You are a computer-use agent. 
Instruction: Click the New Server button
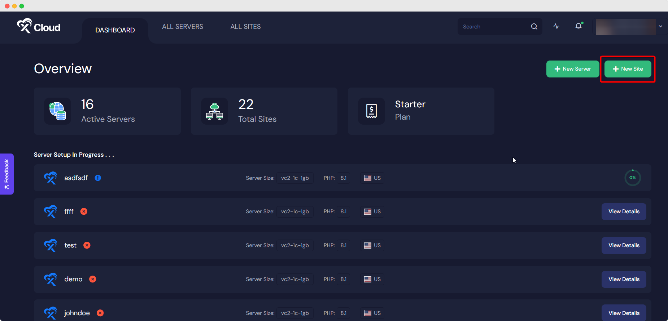click(x=572, y=69)
